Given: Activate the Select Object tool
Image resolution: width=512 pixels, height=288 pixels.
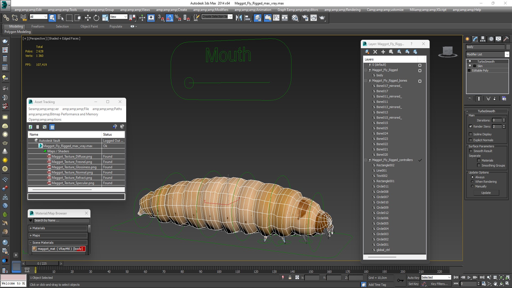Looking at the screenshot, I should coord(52,18).
